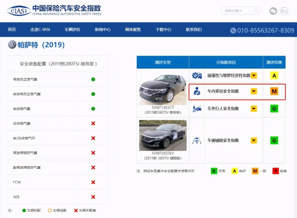Image resolution: width=297 pixels, height=218 pixels.
Task: Expand the 车外行人安全指数 dropdown arrow
Action: point(254,108)
